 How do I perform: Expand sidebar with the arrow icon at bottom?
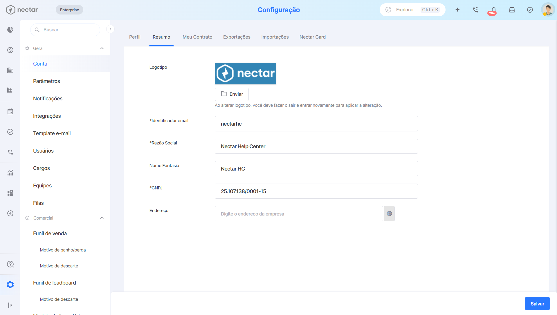coord(10,305)
